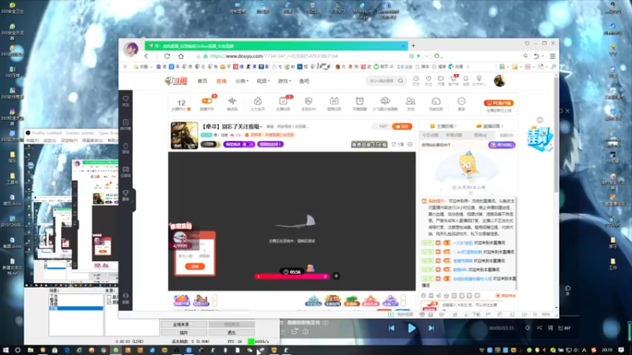632x355 pixels.
Task: Click the gauge icon in streamer toolbar
Action: tap(436, 101)
